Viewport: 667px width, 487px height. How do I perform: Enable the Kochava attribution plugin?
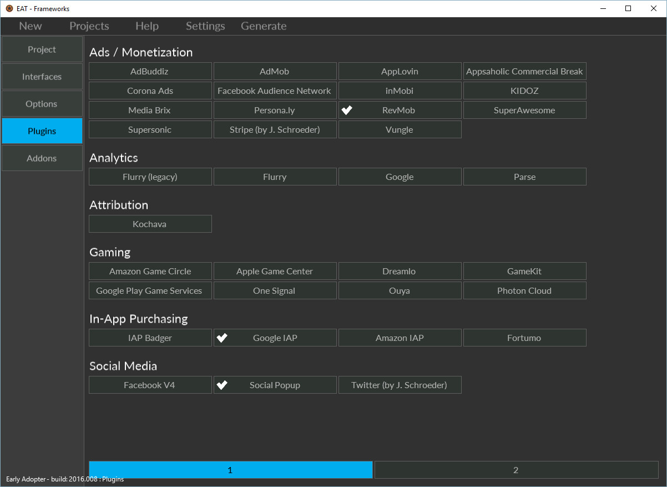(150, 224)
